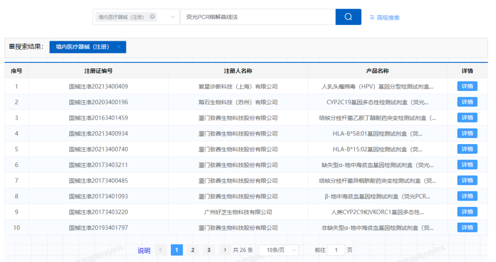Open 详情 for row 2 踏石生物科技

point(467,102)
